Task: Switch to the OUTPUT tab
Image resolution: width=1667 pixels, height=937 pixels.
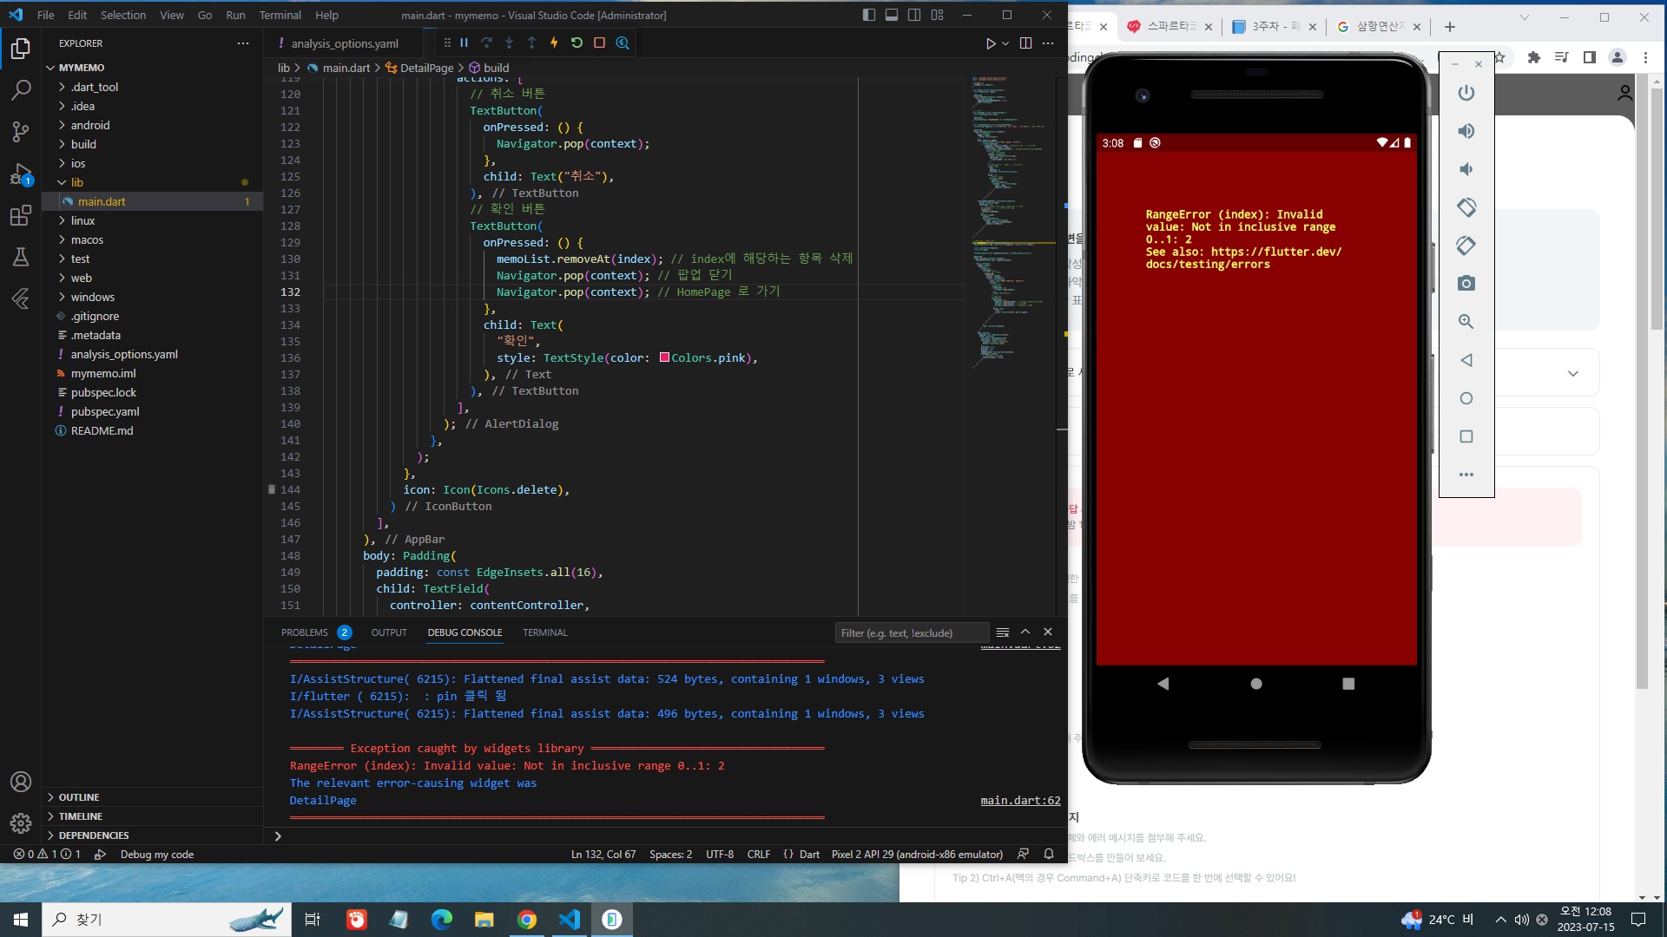Action: pyautogui.click(x=389, y=632)
